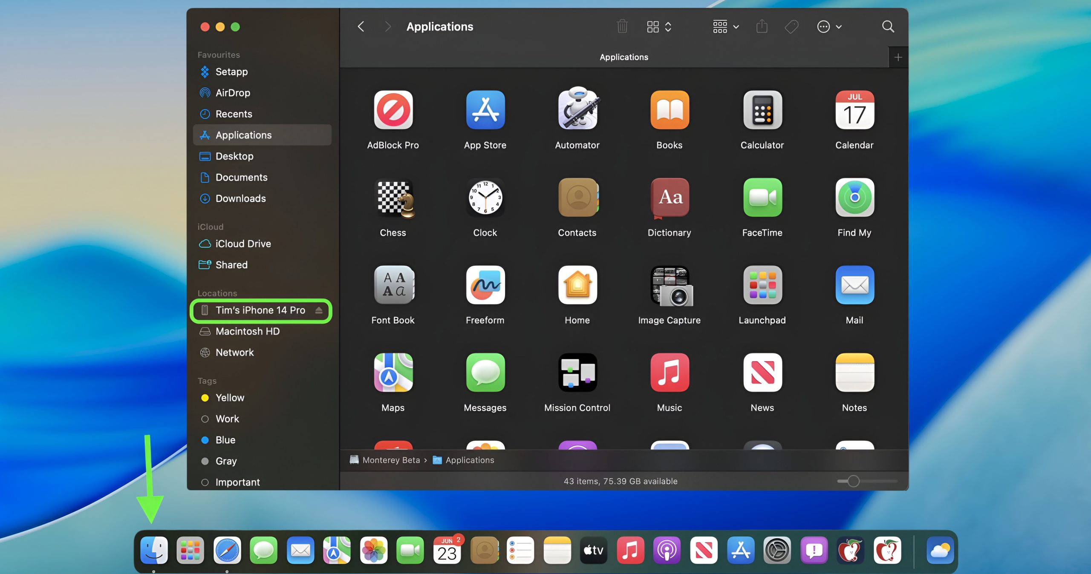The width and height of the screenshot is (1091, 574).
Task: Select the Messages app in Finder grid
Action: (x=485, y=373)
